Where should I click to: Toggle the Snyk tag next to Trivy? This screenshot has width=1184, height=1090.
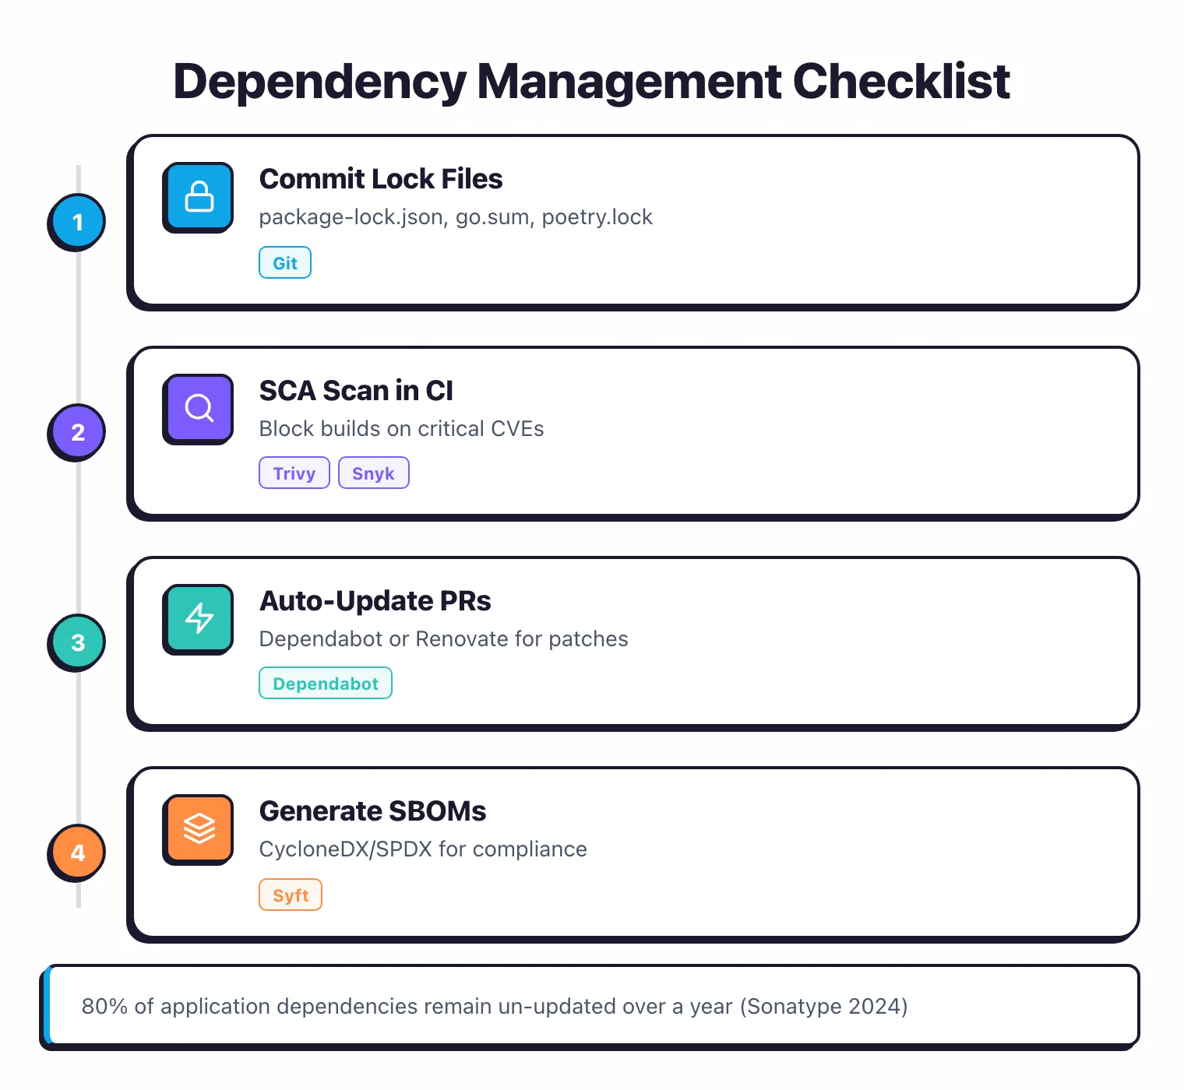(373, 473)
